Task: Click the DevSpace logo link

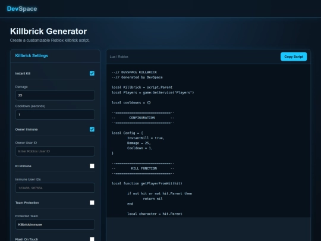Action: point(22,9)
